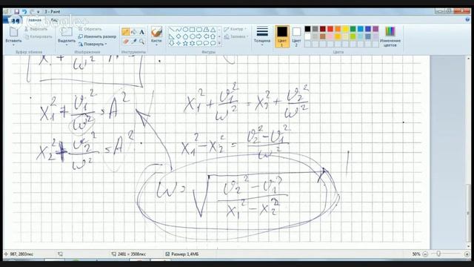This screenshot has height=267, width=474.
Task: Select the Eraser tool
Action: coord(125,42)
